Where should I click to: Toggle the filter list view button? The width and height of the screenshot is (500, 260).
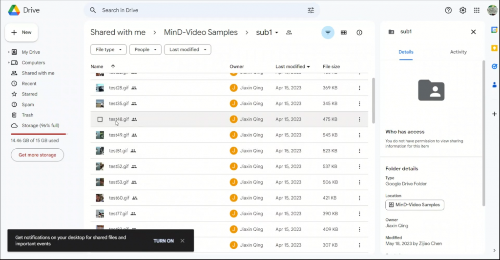tap(328, 33)
